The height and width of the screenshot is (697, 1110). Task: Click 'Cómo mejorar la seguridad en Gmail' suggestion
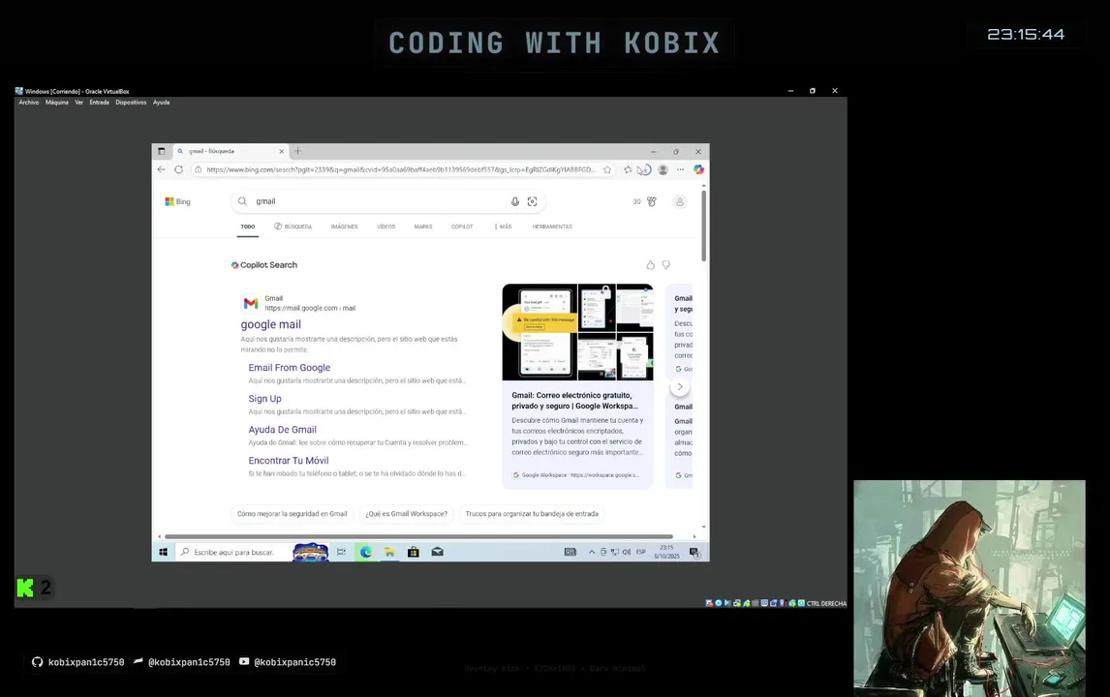[292, 514]
